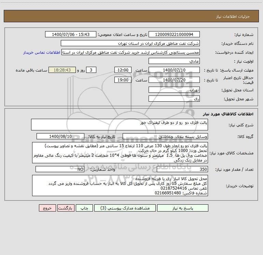
Task: Click delivery province field تهران
Action: pos(174,90)
